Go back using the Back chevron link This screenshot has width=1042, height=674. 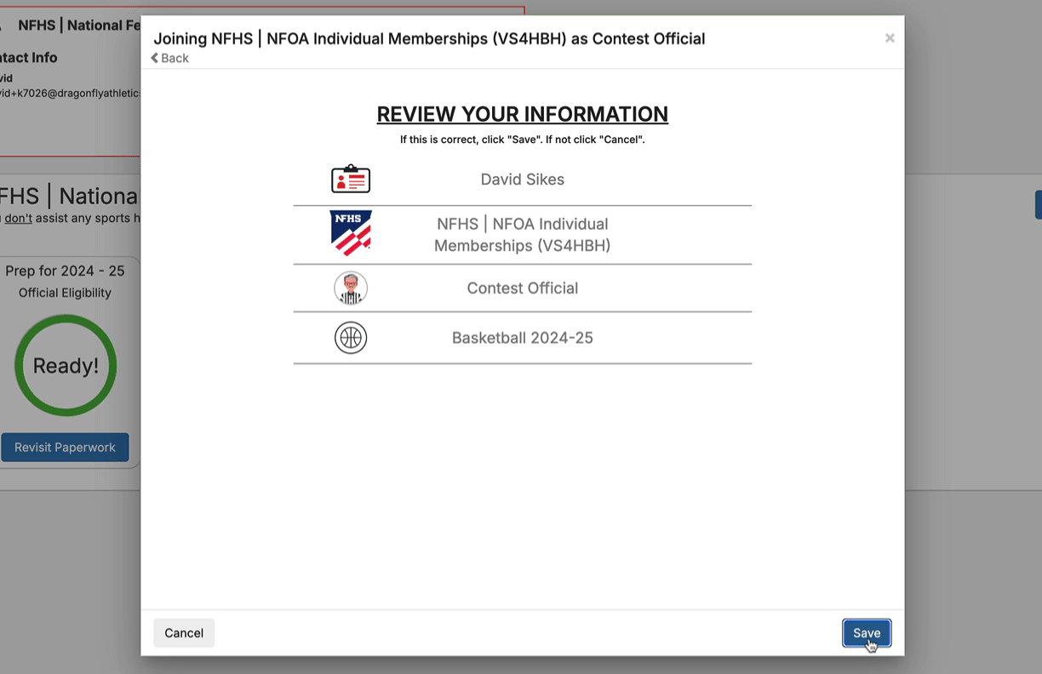click(x=170, y=58)
